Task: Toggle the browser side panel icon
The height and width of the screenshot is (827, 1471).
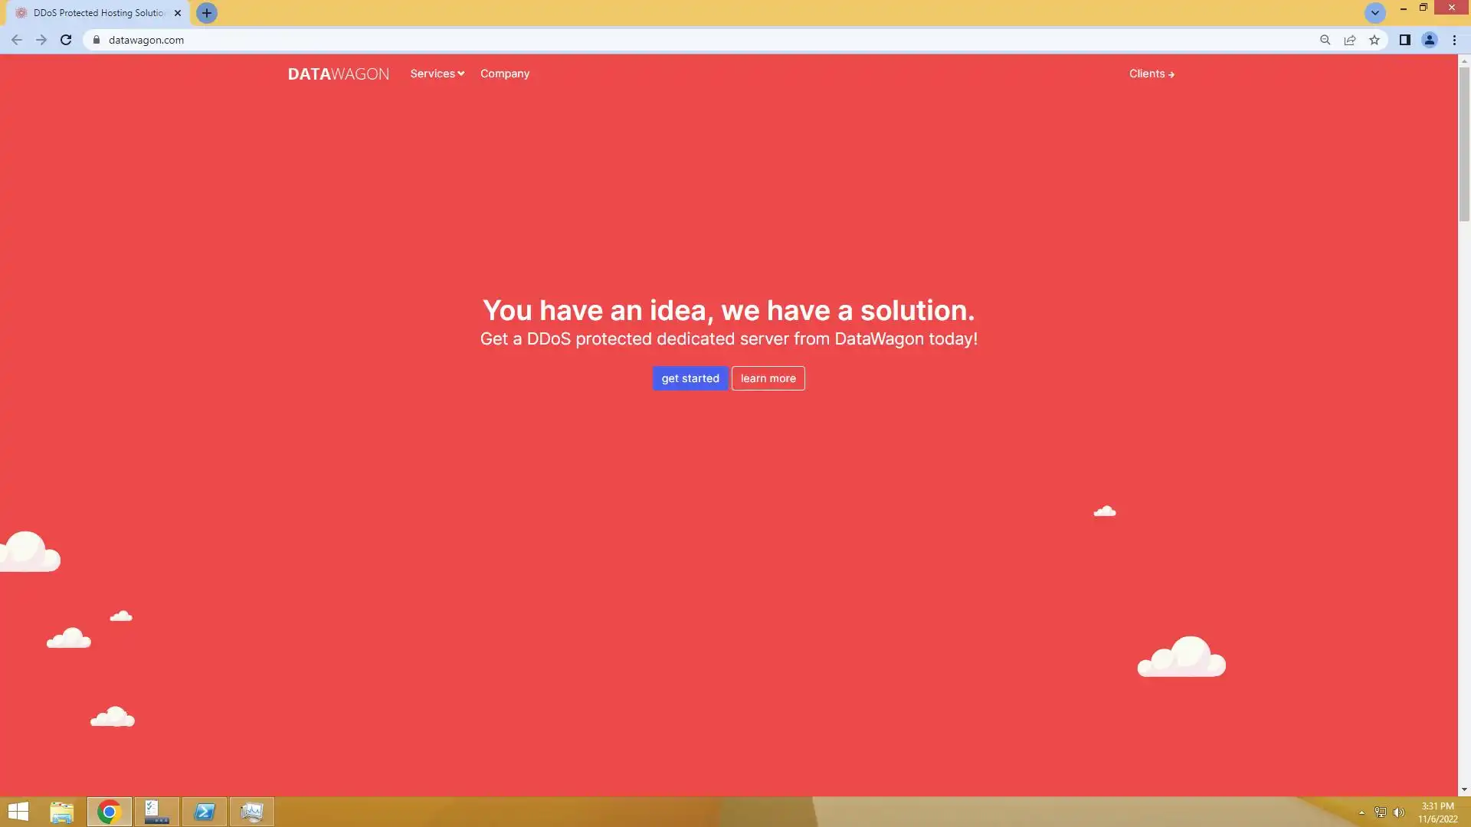Action: coord(1404,40)
